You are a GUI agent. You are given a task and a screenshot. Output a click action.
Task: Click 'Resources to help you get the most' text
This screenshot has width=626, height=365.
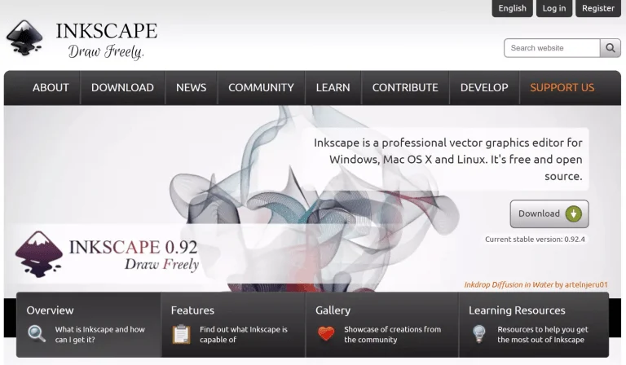[543, 335]
